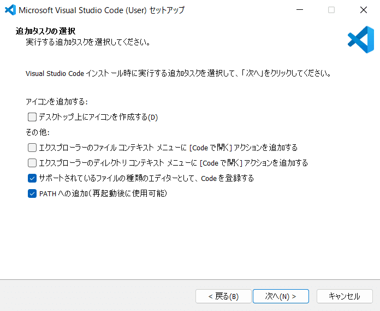Click the label text PATH への追加（再起動後に使用可能）

click(x=103, y=193)
